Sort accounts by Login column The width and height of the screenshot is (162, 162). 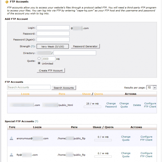[25, 94]
